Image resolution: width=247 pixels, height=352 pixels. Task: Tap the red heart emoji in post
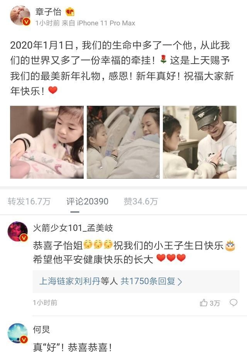click(x=53, y=90)
